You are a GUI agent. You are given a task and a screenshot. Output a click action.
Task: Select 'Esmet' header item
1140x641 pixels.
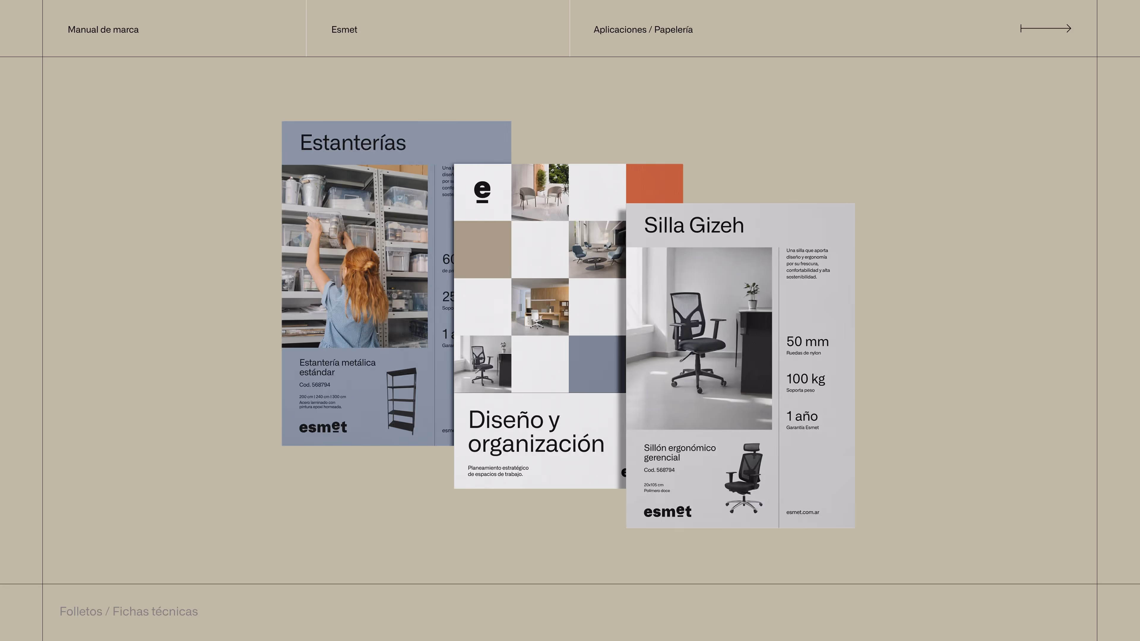pos(344,30)
